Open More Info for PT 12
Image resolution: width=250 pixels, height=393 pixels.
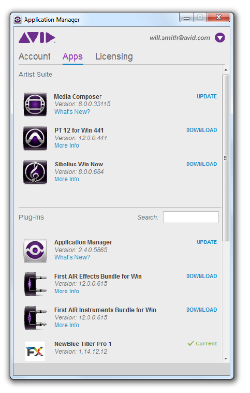pyautogui.click(x=67, y=145)
